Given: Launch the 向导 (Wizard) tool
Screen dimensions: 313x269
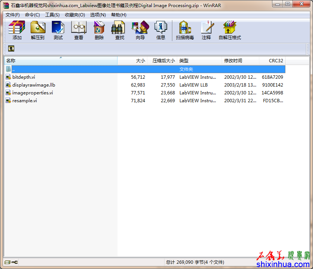Looking at the screenshot, I should pyautogui.click(x=140, y=30).
